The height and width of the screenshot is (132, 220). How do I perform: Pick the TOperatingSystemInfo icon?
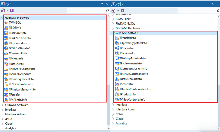click(117, 43)
